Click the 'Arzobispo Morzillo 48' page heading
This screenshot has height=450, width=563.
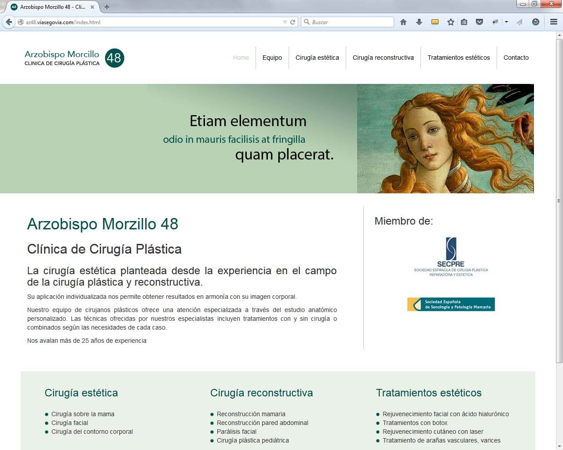[x=102, y=224]
